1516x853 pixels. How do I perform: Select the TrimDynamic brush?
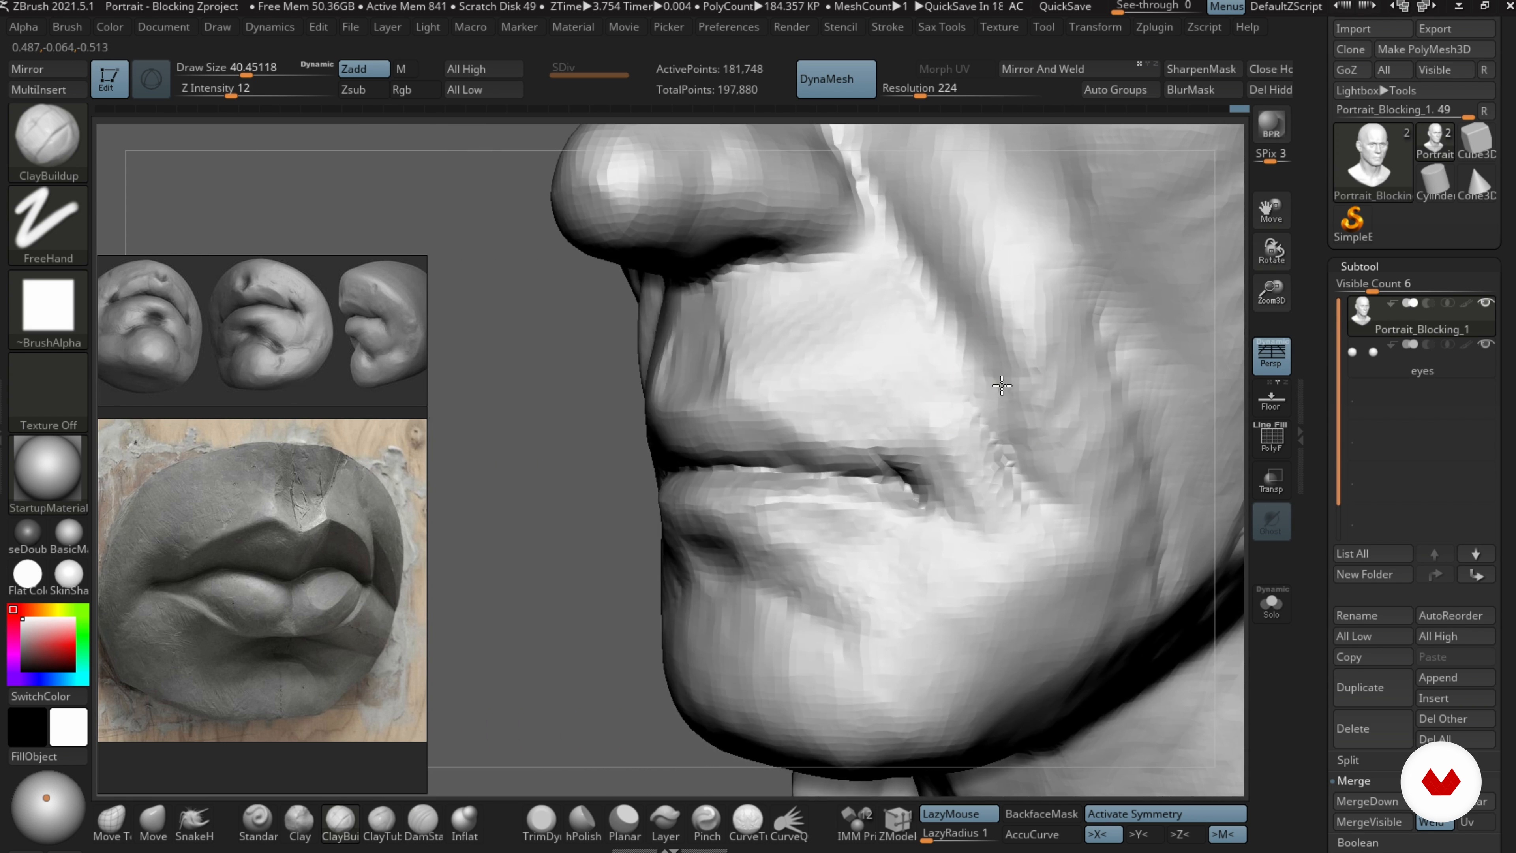[541, 823]
